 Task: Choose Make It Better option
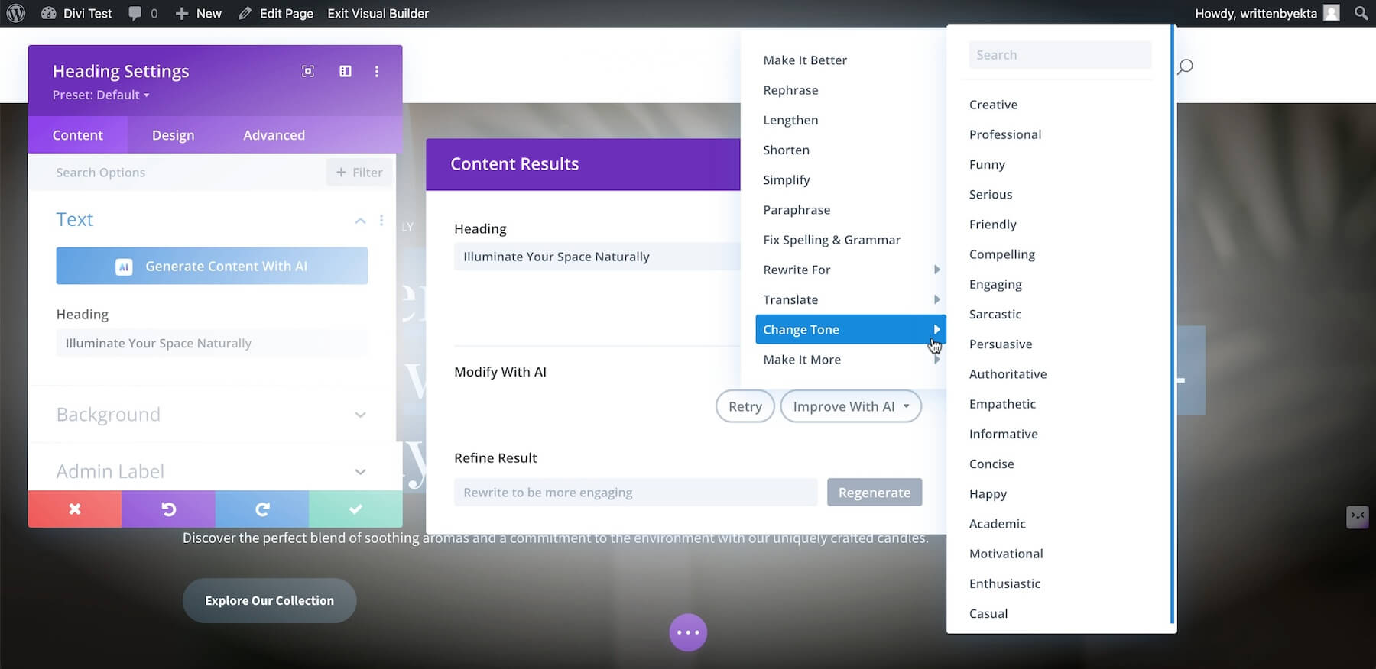click(805, 60)
